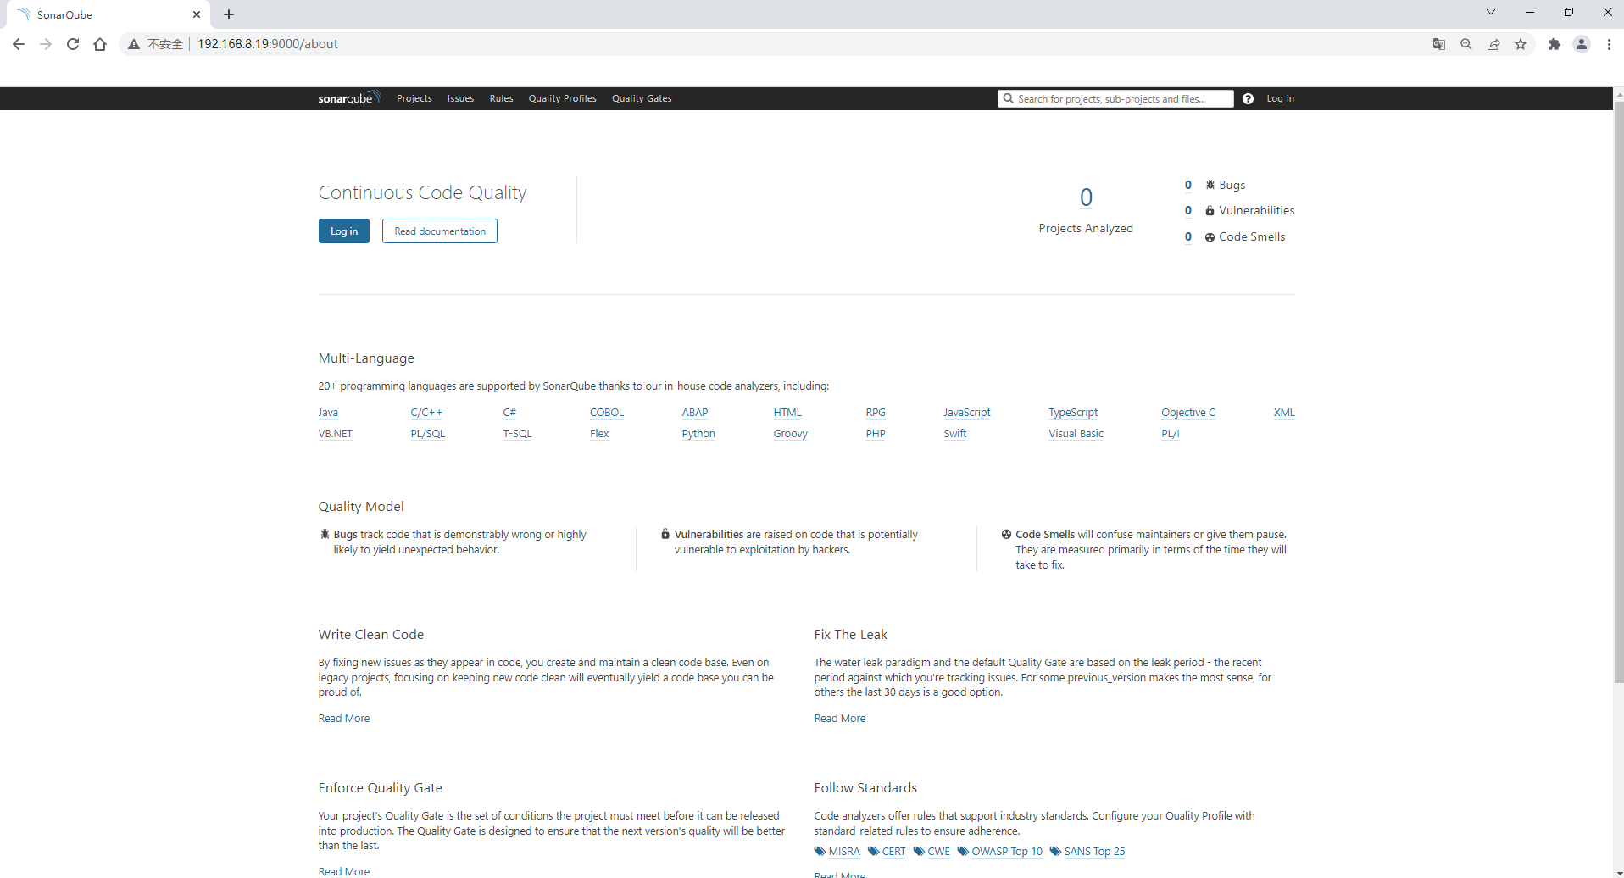Click the zoom magnifier icon in address bar
The image size is (1624, 878).
tap(1466, 44)
